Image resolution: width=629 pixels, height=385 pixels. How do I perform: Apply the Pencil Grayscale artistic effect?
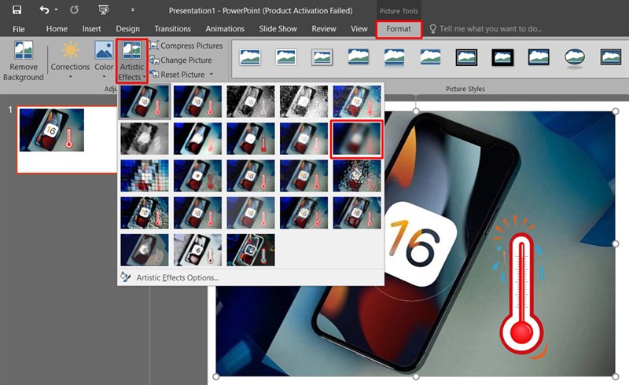pos(251,101)
